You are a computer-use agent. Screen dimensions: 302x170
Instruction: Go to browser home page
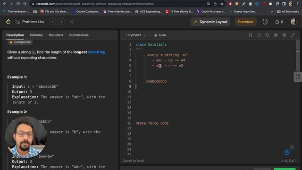[x=25, y=4]
